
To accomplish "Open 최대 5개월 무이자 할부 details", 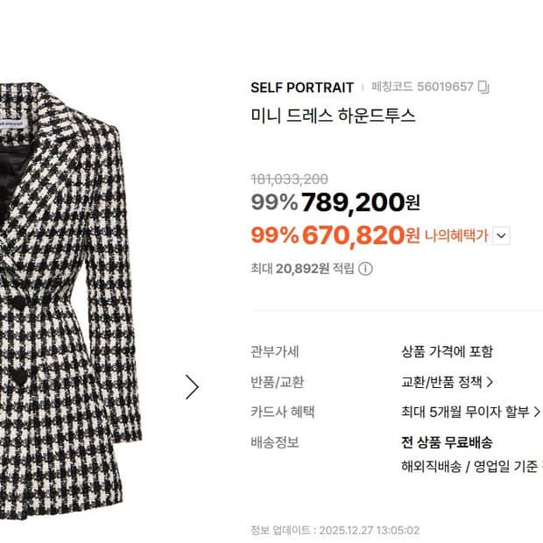I will (x=470, y=413).
